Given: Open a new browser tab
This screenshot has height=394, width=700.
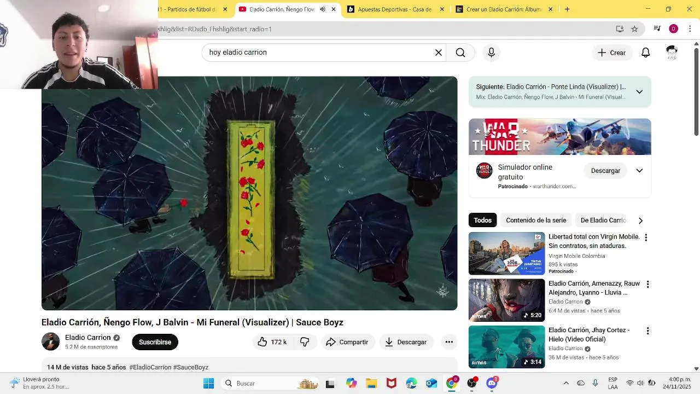Looking at the screenshot, I should point(567,9).
